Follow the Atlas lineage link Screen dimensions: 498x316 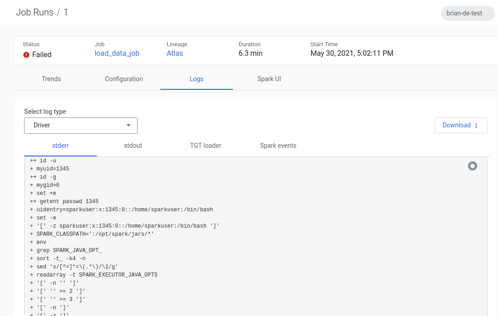click(x=175, y=53)
